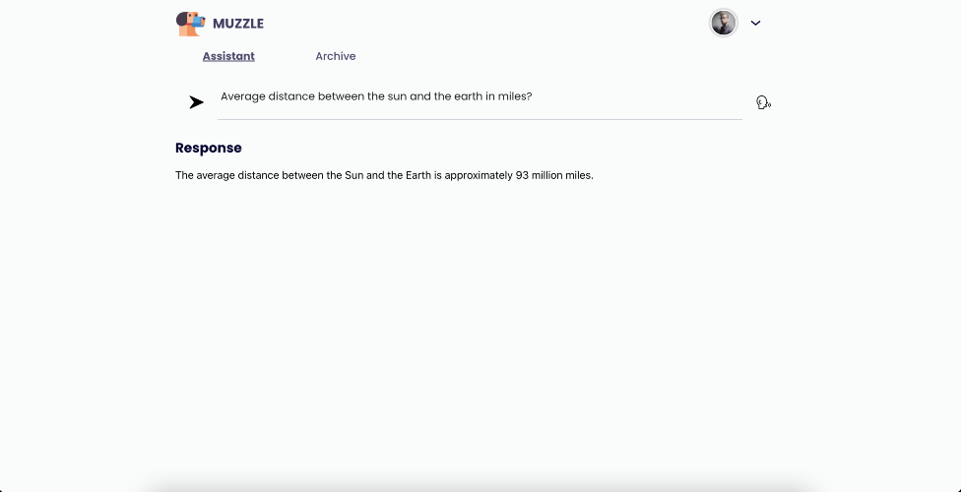Click inside the query text box
This screenshot has height=492, width=961.
coord(479,97)
